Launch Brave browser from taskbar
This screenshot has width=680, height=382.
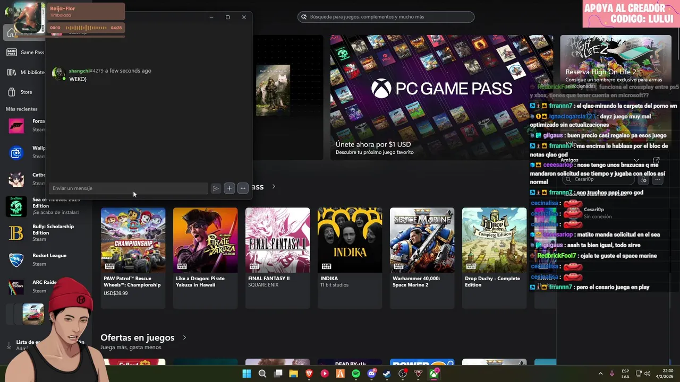(x=309, y=374)
